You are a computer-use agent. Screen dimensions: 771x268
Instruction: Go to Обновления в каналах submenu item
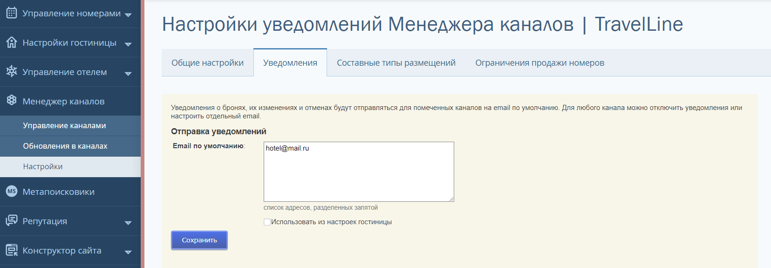point(65,146)
